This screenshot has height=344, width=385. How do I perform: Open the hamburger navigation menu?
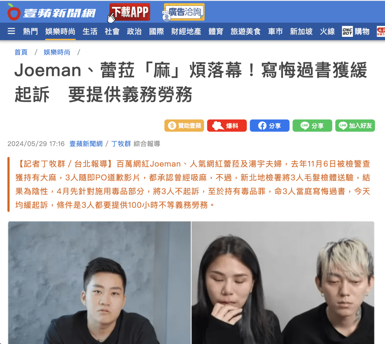[11, 31]
